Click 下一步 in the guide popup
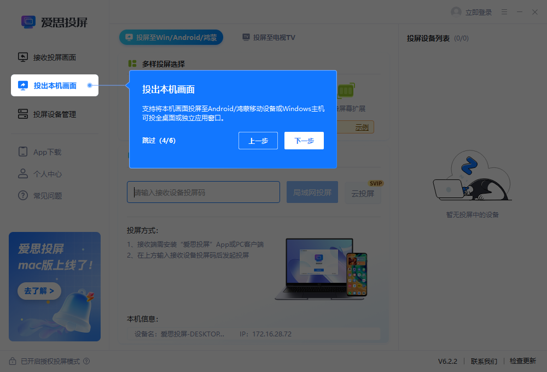The height and width of the screenshot is (372, 547). (x=304, y=141)
